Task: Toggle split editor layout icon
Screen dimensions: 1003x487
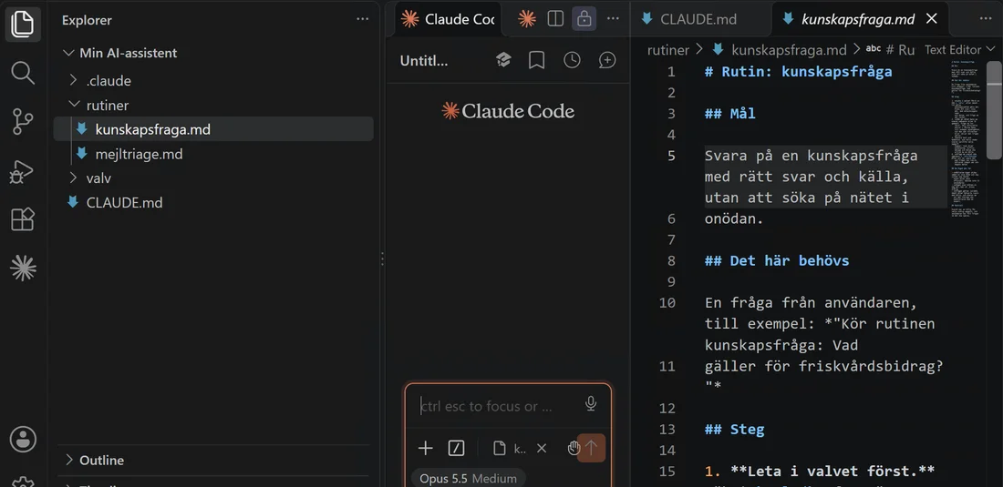Action: 555,19
